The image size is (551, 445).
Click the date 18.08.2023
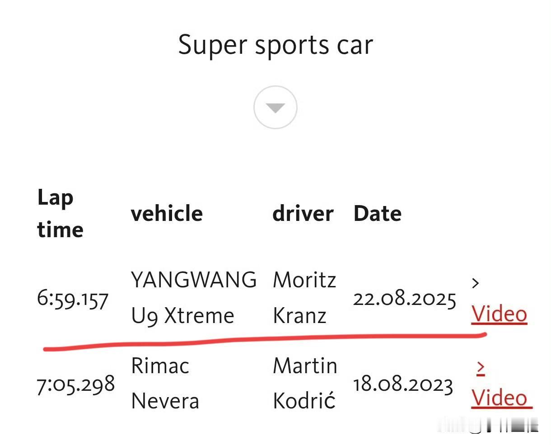(403, 384)
